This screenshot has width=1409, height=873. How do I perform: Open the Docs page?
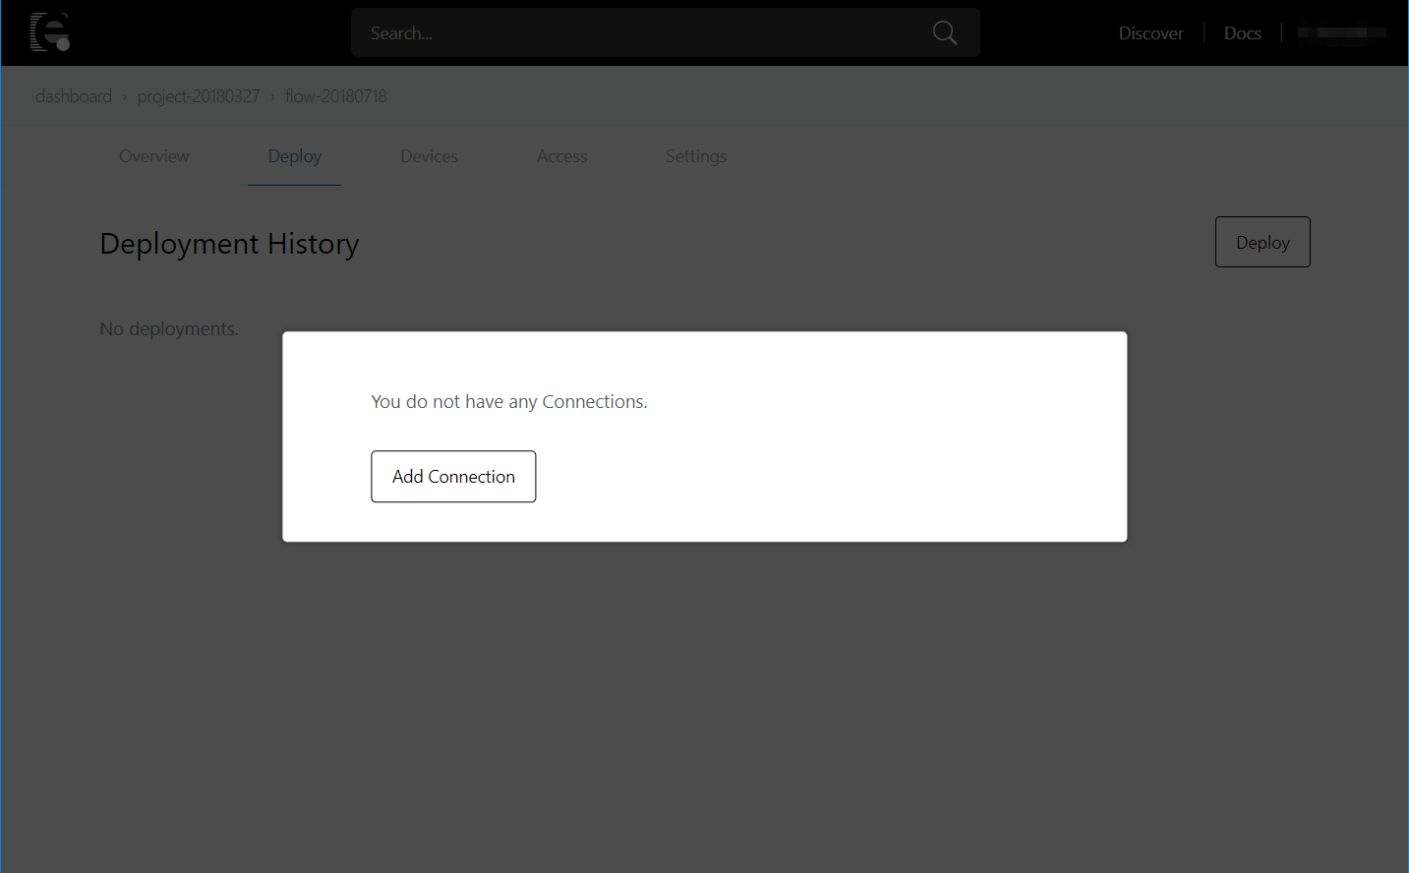[1242, 32]
